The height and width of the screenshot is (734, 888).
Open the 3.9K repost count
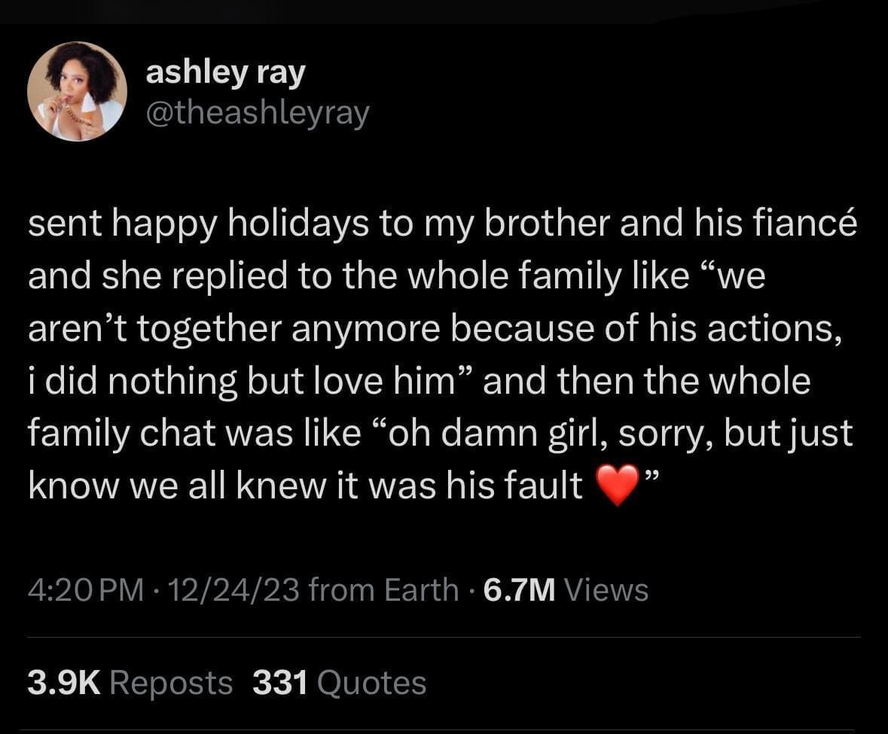63,683
